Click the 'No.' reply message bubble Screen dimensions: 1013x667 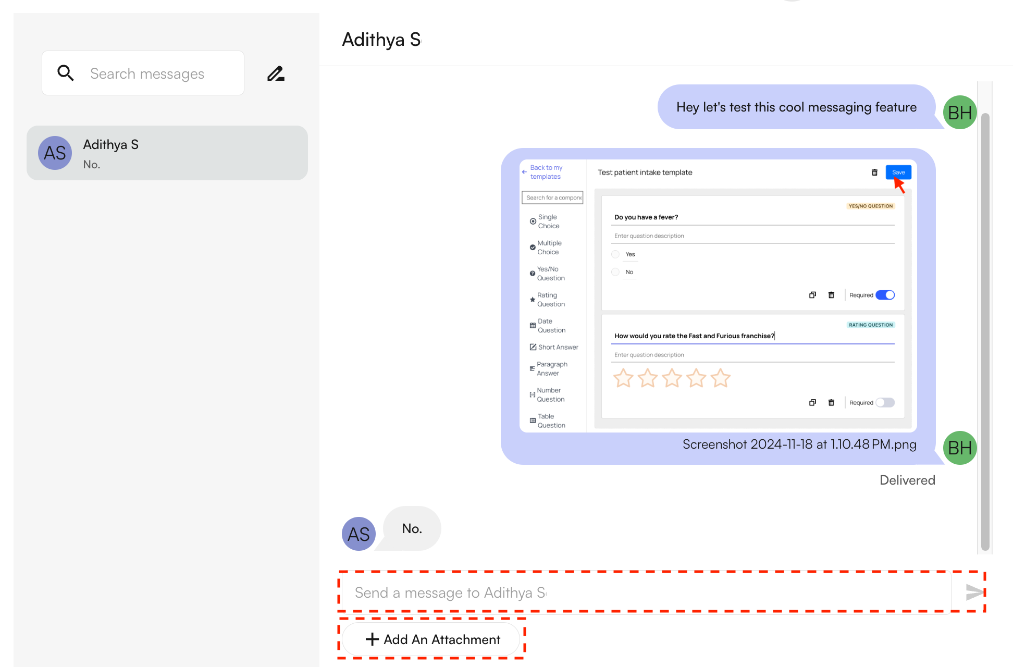coord(412,529)
